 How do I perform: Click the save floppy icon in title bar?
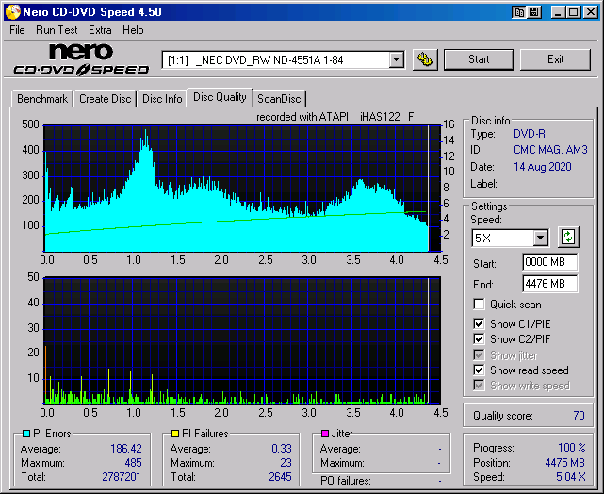point(534,11)
